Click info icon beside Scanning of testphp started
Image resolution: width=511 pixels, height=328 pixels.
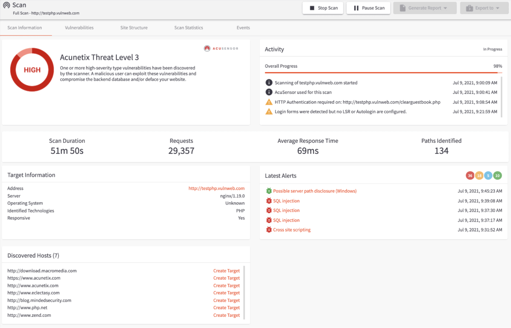point(269,83)
